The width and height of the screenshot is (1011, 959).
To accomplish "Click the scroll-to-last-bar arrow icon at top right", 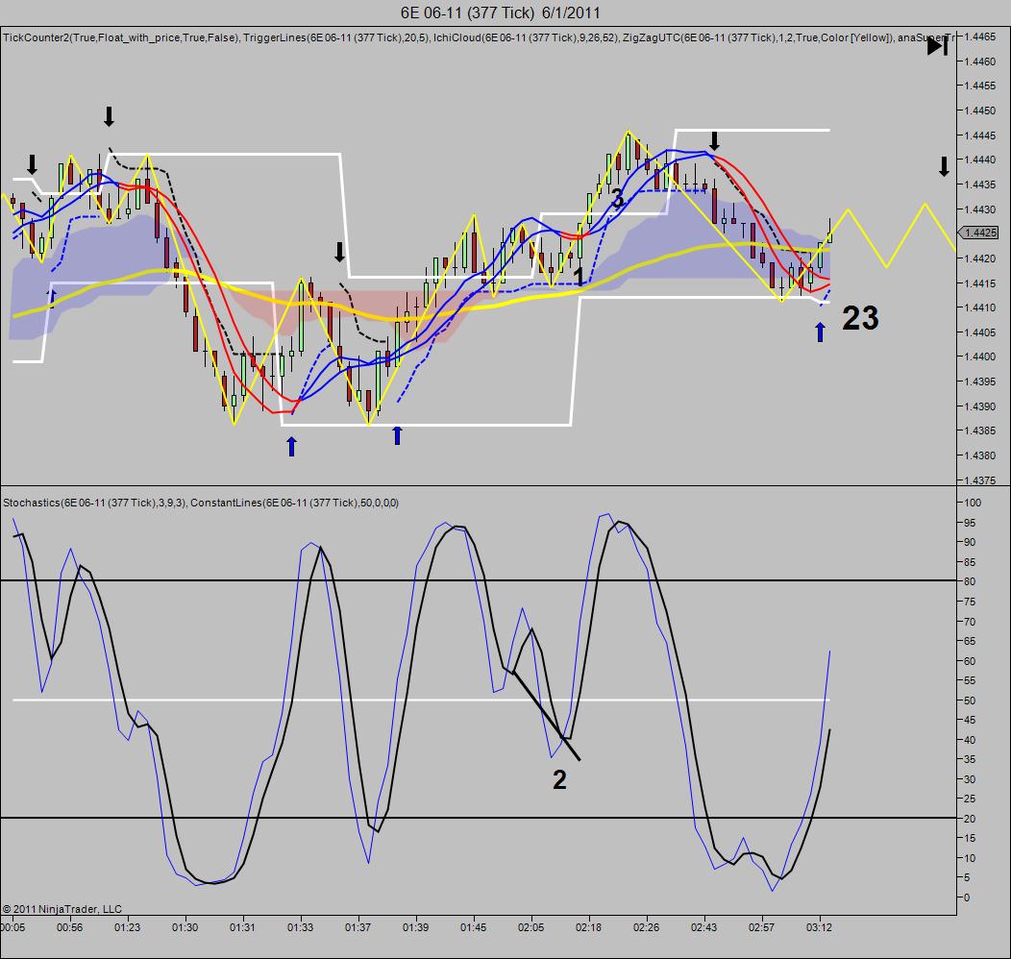I will (938, 46).
